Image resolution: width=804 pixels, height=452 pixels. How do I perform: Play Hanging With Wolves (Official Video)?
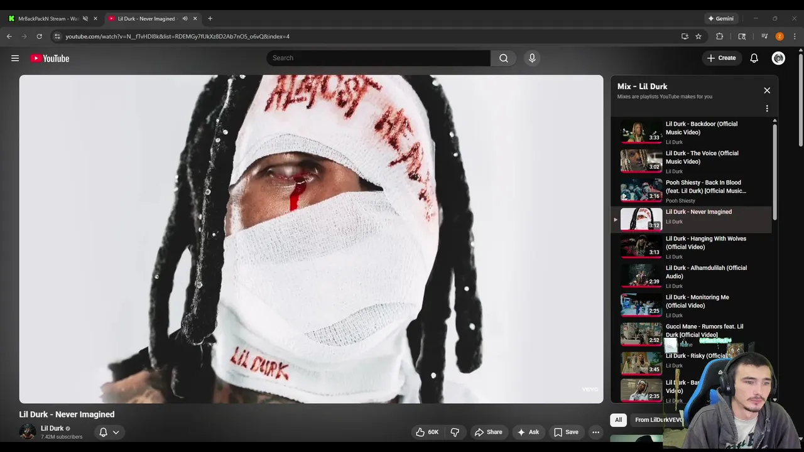[706, 243]
